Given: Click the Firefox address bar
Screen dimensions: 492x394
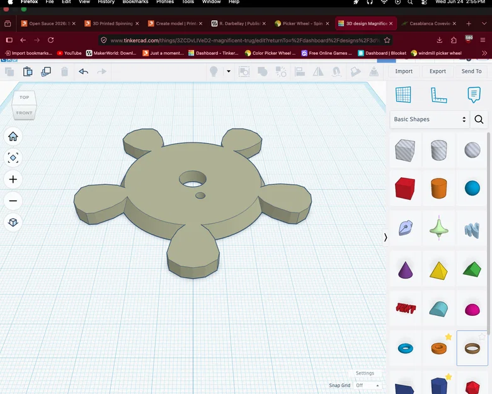Looking at the screenshot, I should click(245, 40).
